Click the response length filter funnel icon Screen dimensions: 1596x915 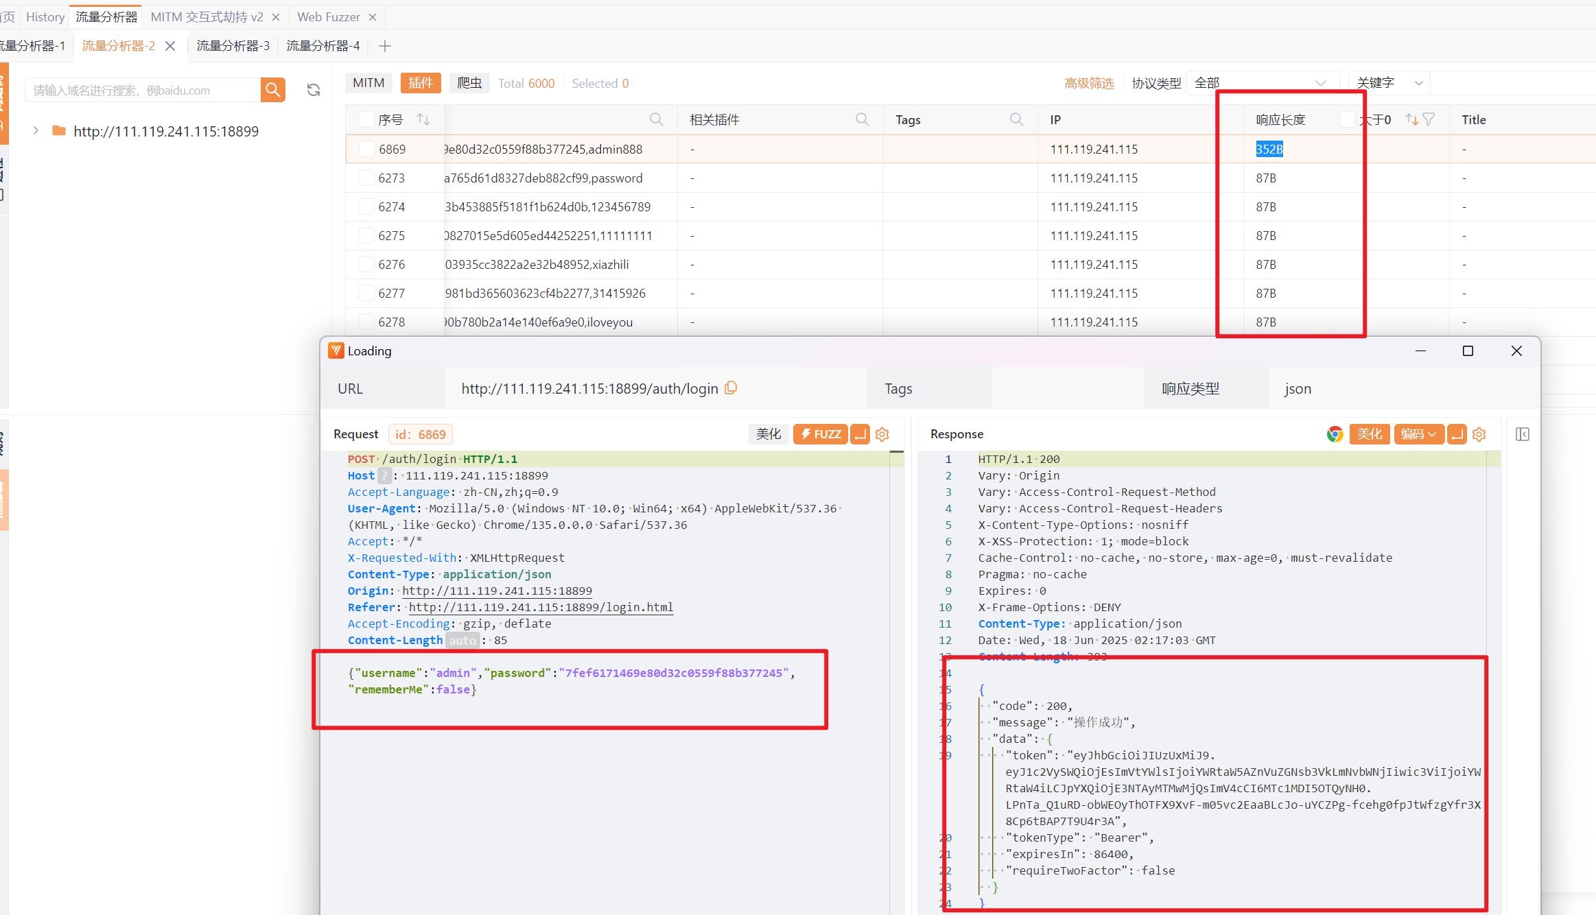[1429, 119]
